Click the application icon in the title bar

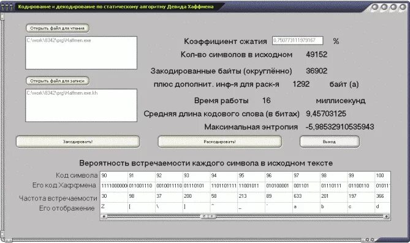pos(7,7)
